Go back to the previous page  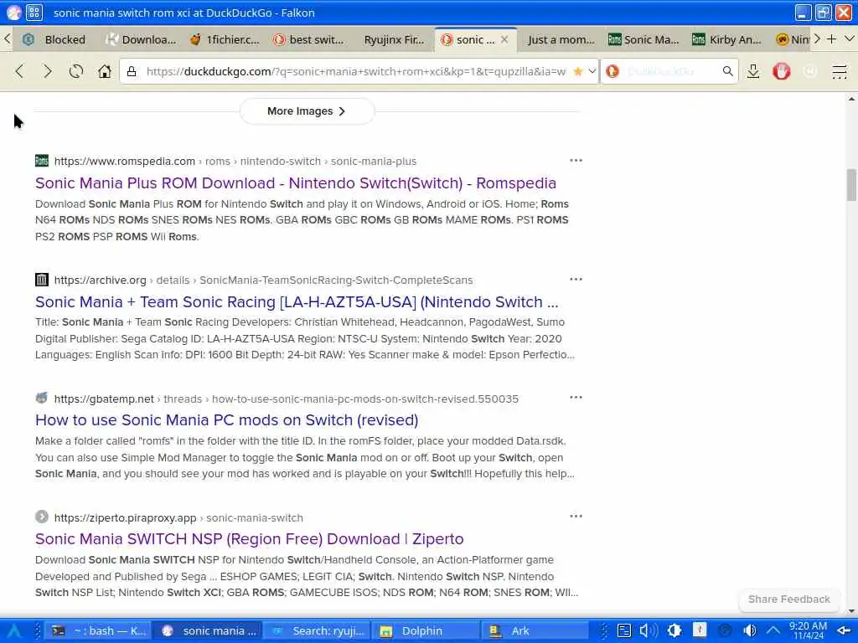[20, 71]
